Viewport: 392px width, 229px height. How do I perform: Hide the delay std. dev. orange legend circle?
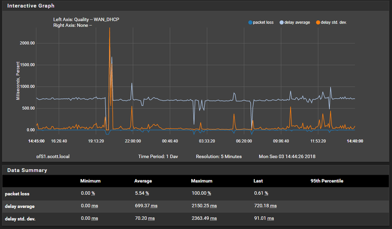coord(318,22)
